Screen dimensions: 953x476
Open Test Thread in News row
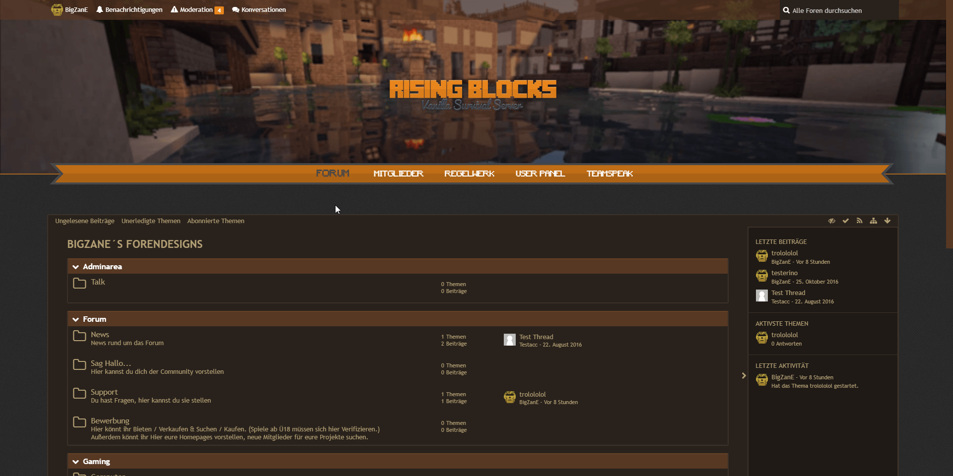coord(536,337)
